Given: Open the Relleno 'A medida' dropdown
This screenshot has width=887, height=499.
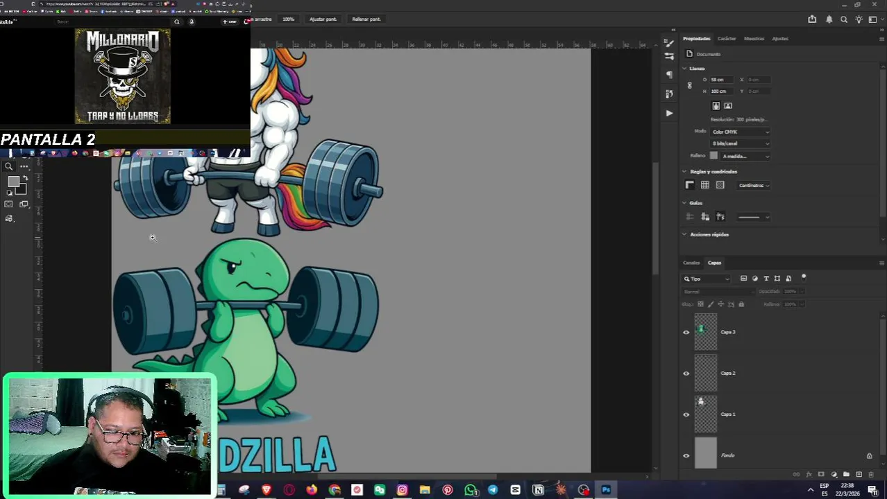Looking at the screenshot, I should 745,156.
